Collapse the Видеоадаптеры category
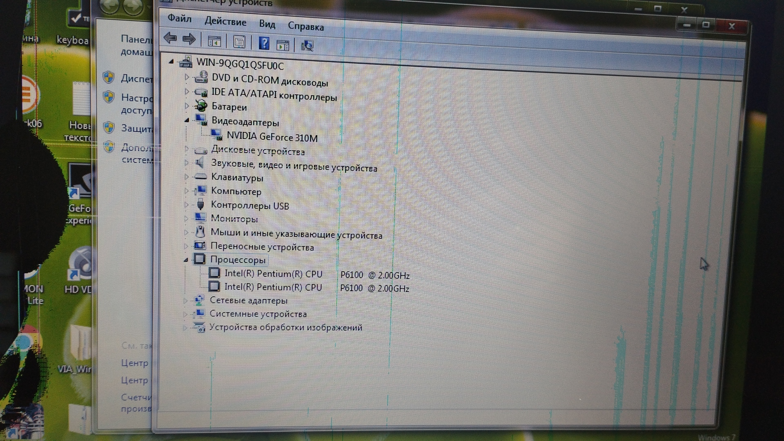 (187, 120)
